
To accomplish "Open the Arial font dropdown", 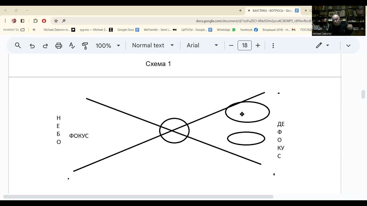I will 202,45.
